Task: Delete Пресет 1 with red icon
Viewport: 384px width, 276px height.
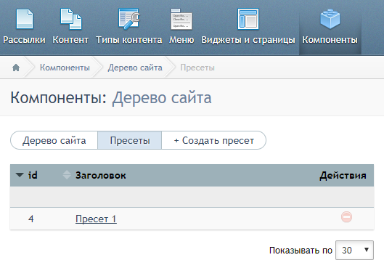Action: click(346, 217)
